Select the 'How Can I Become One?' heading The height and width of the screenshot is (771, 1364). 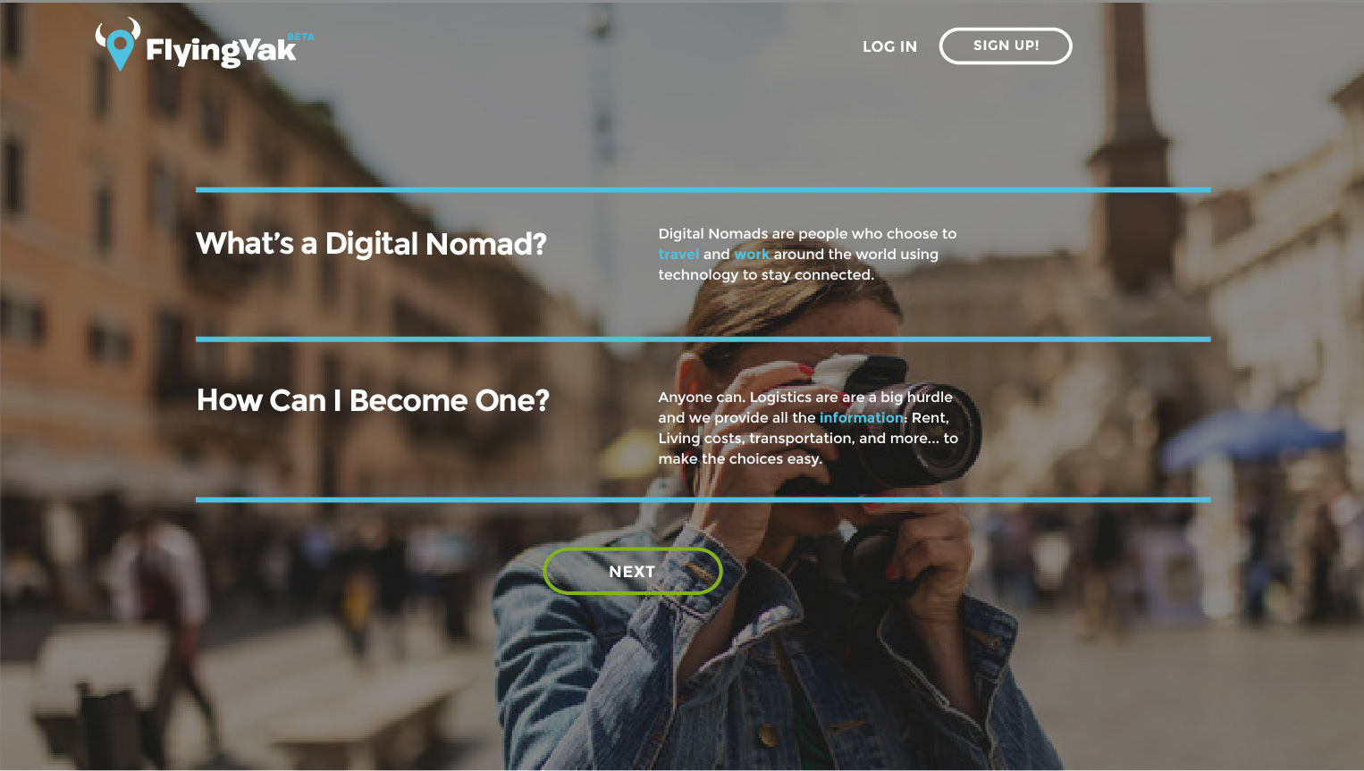[373, 400]
